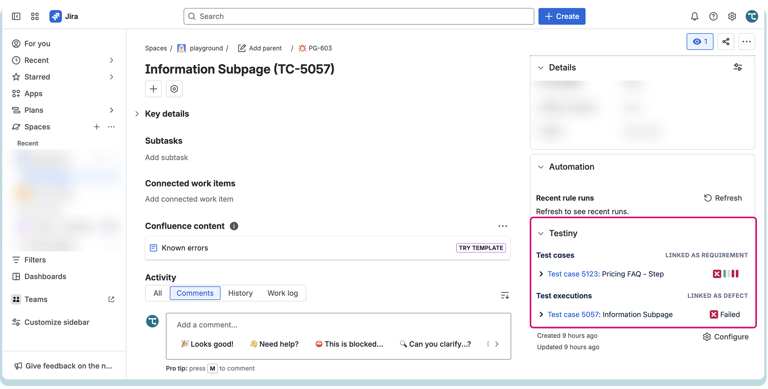Toggle watching with the watchers eye button

[x=700, y=41]
